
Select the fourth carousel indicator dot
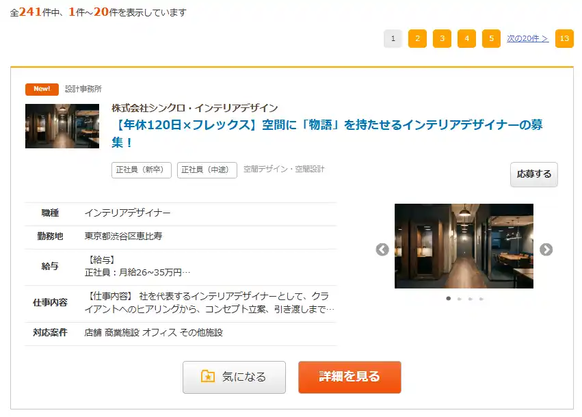(481, 299)
